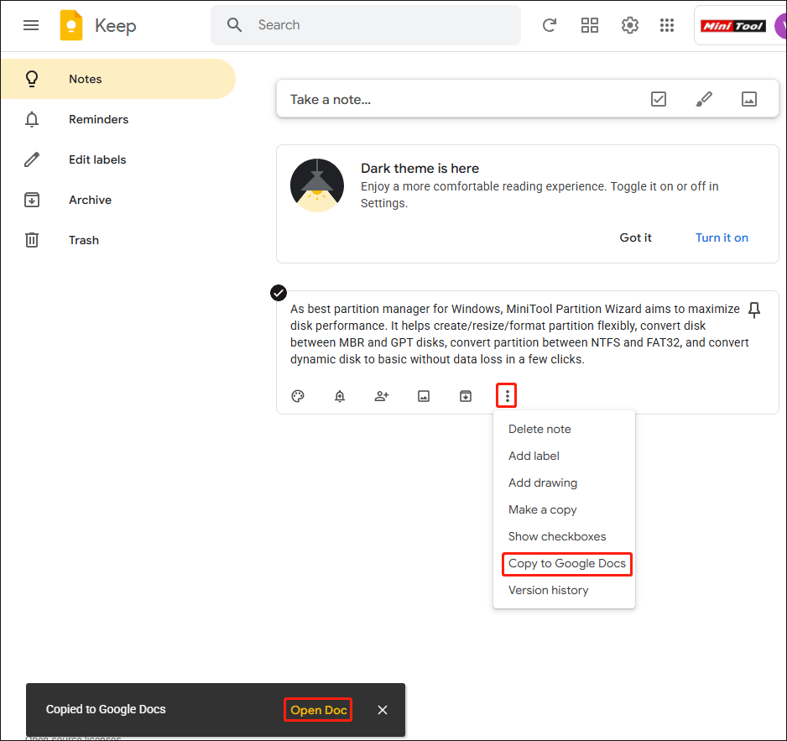
Task: Open the MiniTool Partition Wizard note text
Action: click(519, 334)
